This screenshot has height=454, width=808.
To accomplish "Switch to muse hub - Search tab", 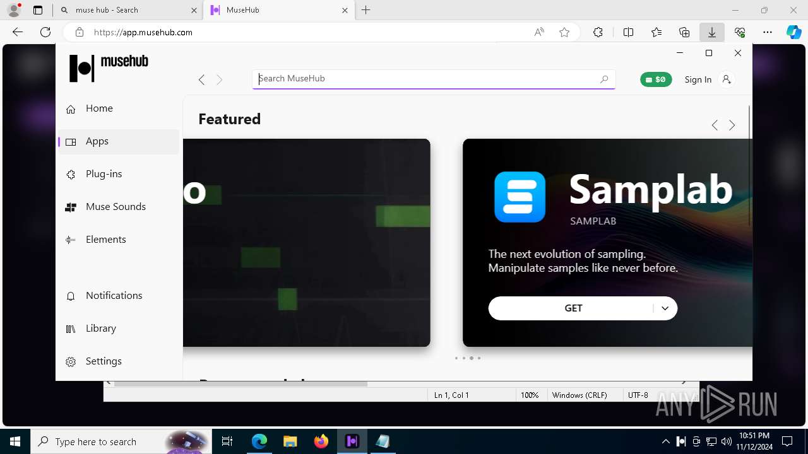I will tap(128, 10).
